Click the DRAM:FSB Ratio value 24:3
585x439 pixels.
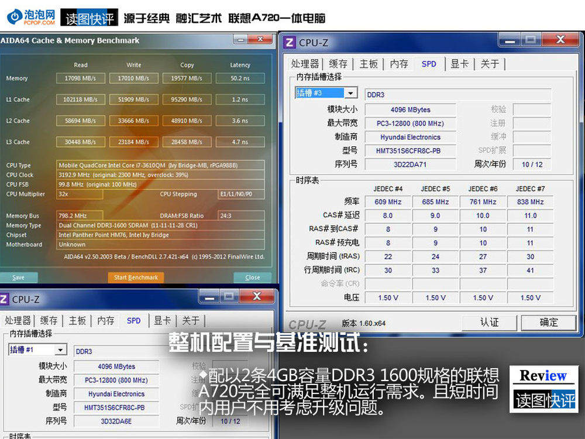pyautogui.click(x=241, y=216)
